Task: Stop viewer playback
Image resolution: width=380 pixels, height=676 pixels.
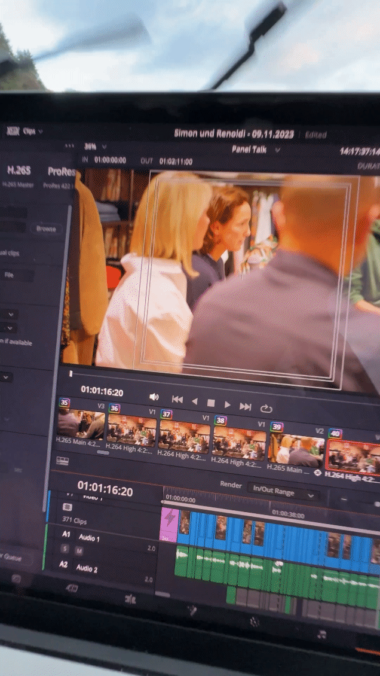Action: click(x=211, y=403)
